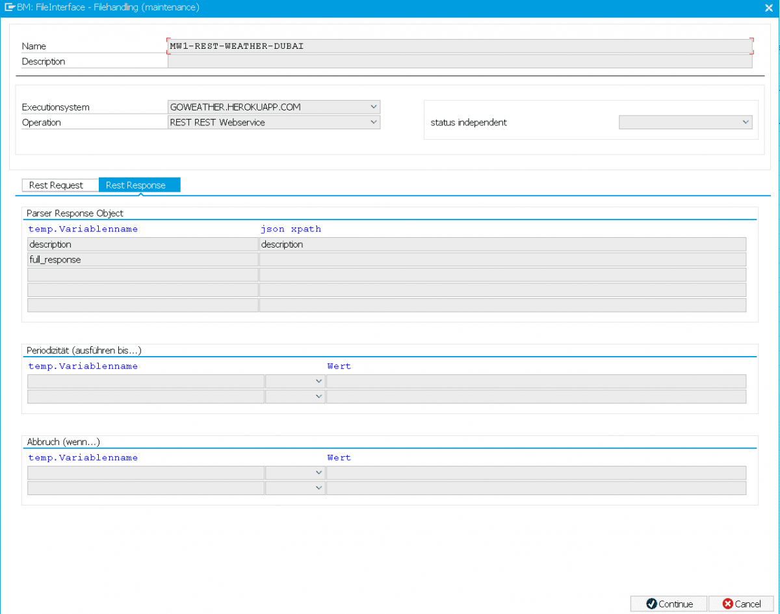Click second Periodizität Wert field
Viewport: 780px width, 614px height.
coord(536,396)
